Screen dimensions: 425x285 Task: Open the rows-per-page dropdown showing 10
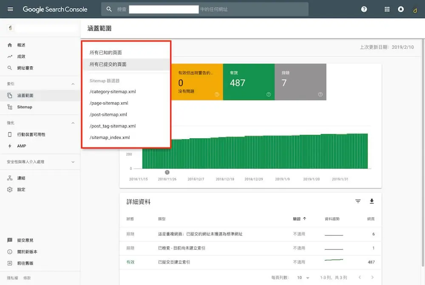(x=303, y=278)
